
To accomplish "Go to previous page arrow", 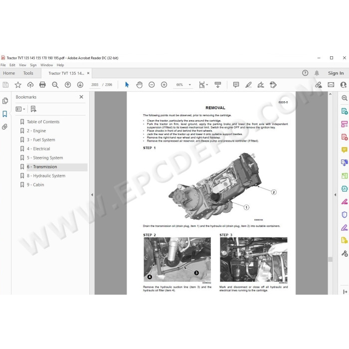I will coord(68,85).
